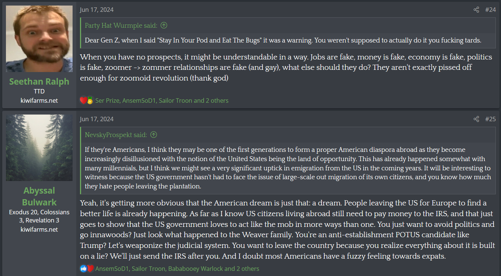Screen dimensions: 501x276
Task: Click heart reaction icon on post #25
Action: (x=90, y=269)
